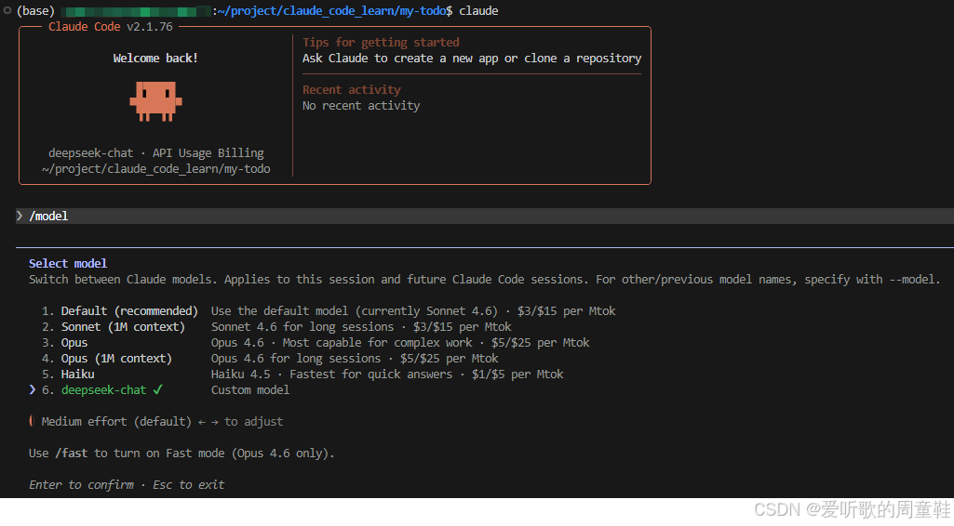Click the /model command input line
The image size is (954, 526).
[484, 217]
